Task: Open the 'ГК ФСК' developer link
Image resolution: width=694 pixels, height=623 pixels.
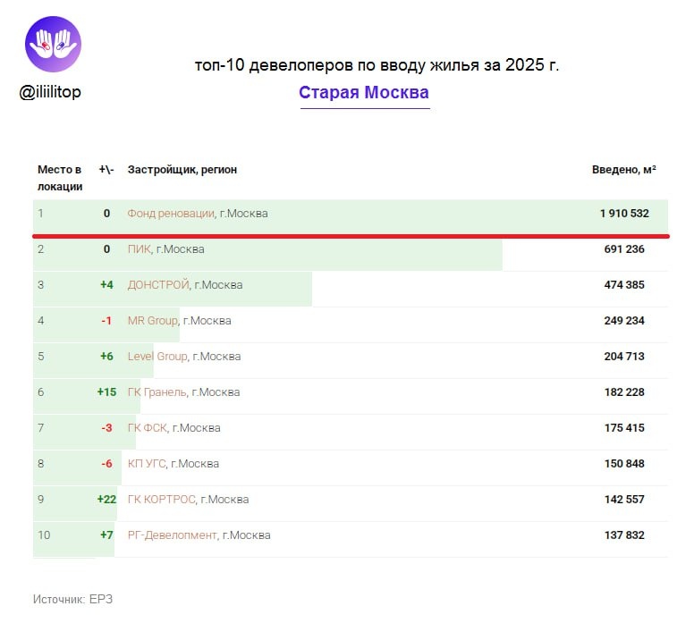Action: point(148,428)
